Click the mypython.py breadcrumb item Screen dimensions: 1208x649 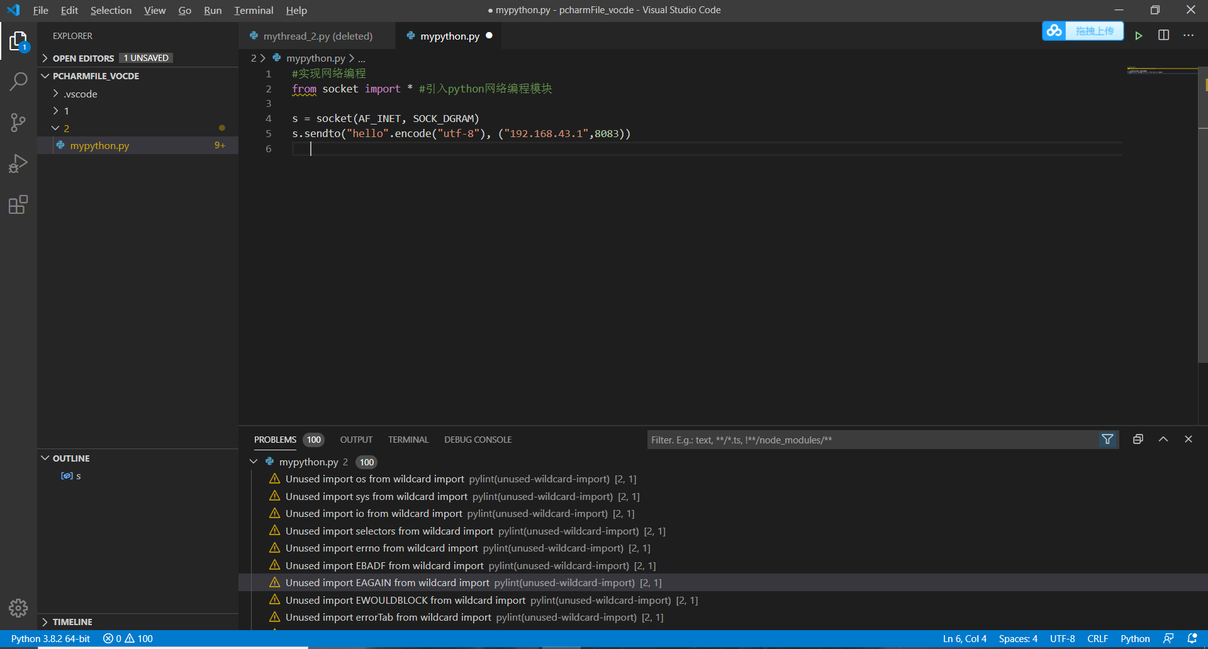[x=315, y=58]
